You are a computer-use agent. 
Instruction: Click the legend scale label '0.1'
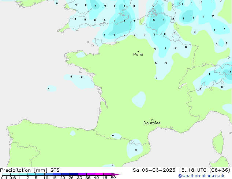point(4,178)
